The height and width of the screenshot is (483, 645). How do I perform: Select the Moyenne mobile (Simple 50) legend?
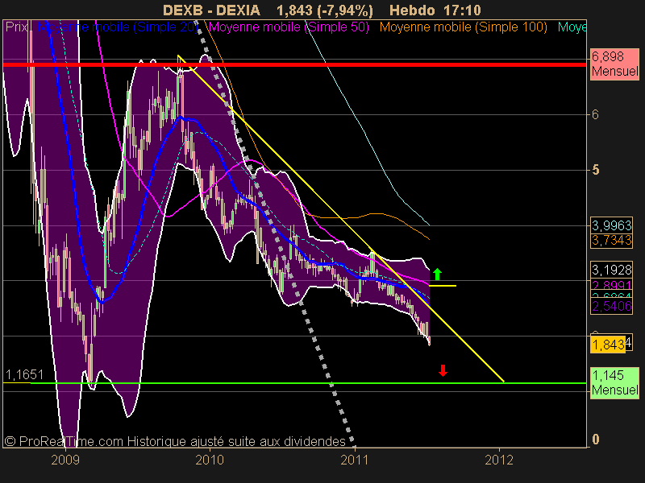pyautogui.click(x=289, y=27)
